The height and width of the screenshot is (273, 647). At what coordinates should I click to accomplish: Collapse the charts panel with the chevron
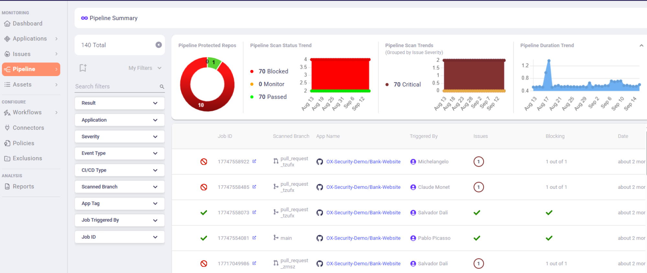641,46
